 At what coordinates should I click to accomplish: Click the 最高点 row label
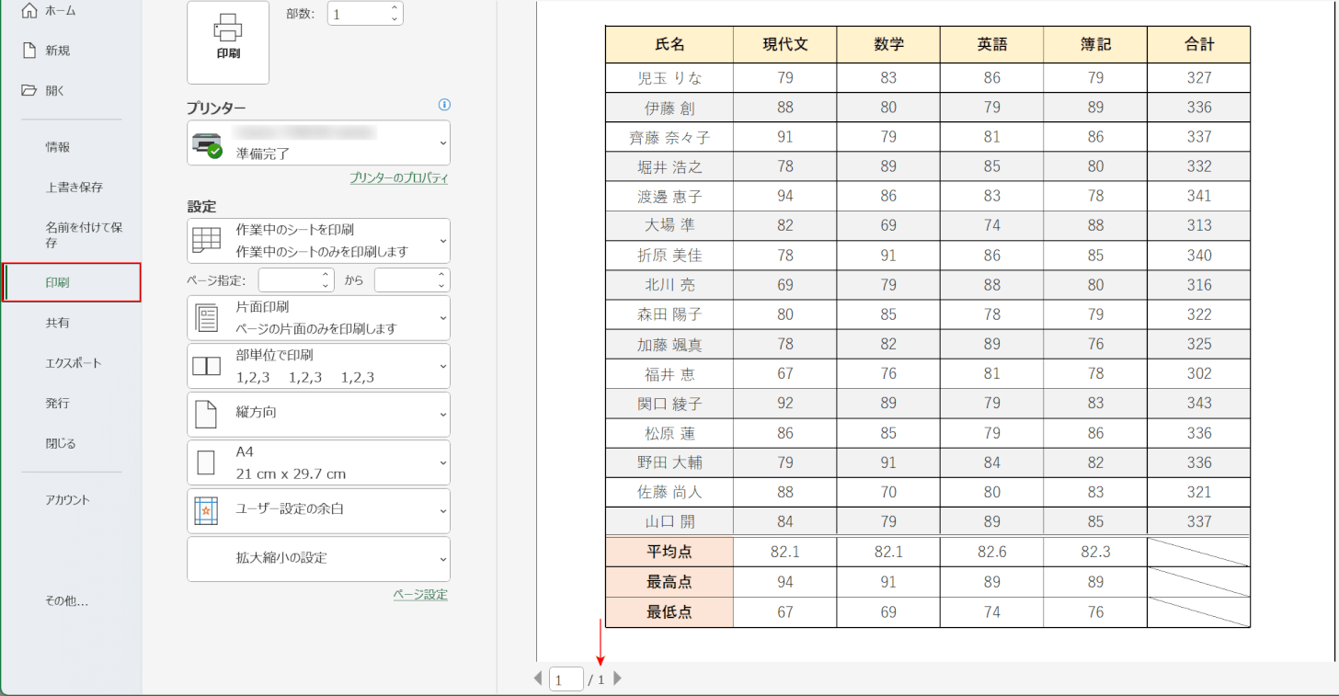tap(669, 582)
